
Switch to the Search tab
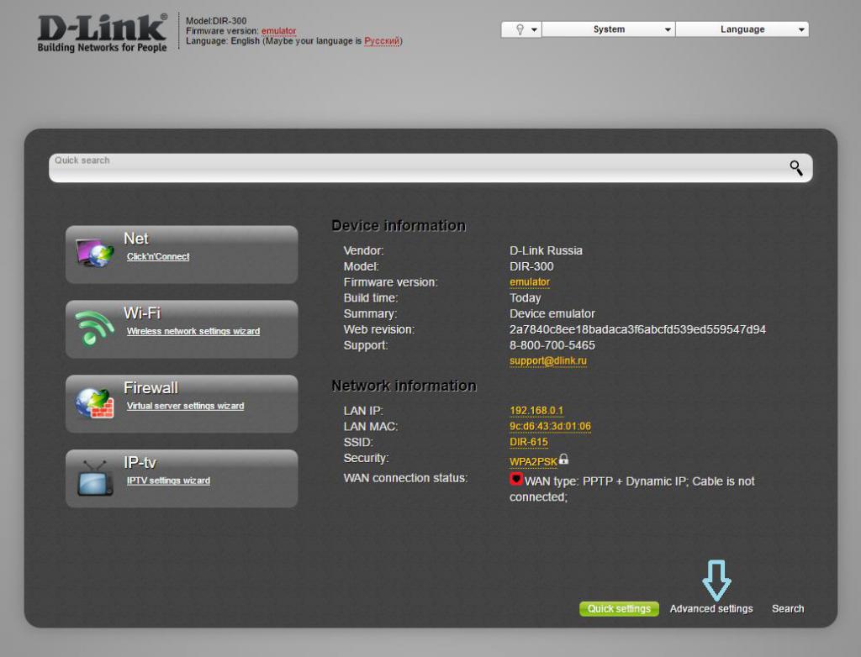coord(788,609)
